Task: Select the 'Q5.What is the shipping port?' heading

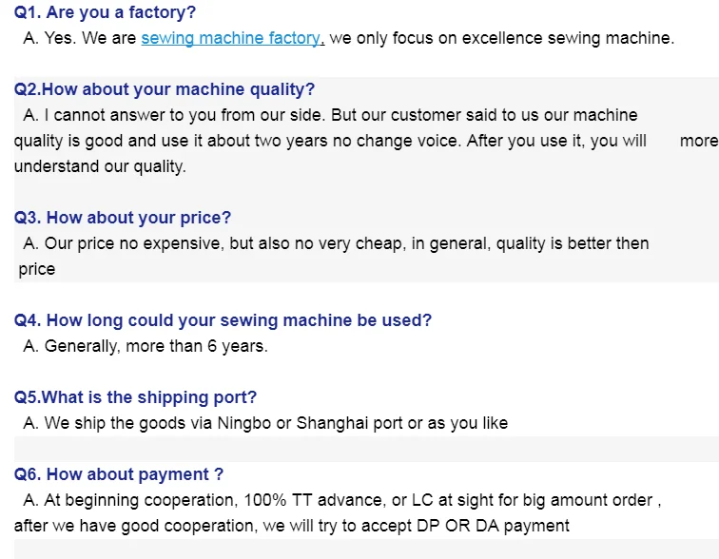Action: click(135, 397)
